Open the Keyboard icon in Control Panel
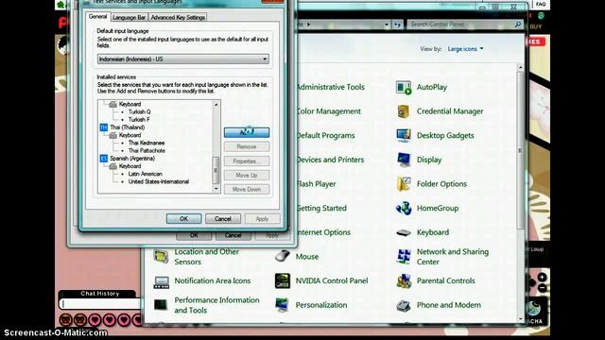Screen dimensions: 605x340 (x=404, y=232)
